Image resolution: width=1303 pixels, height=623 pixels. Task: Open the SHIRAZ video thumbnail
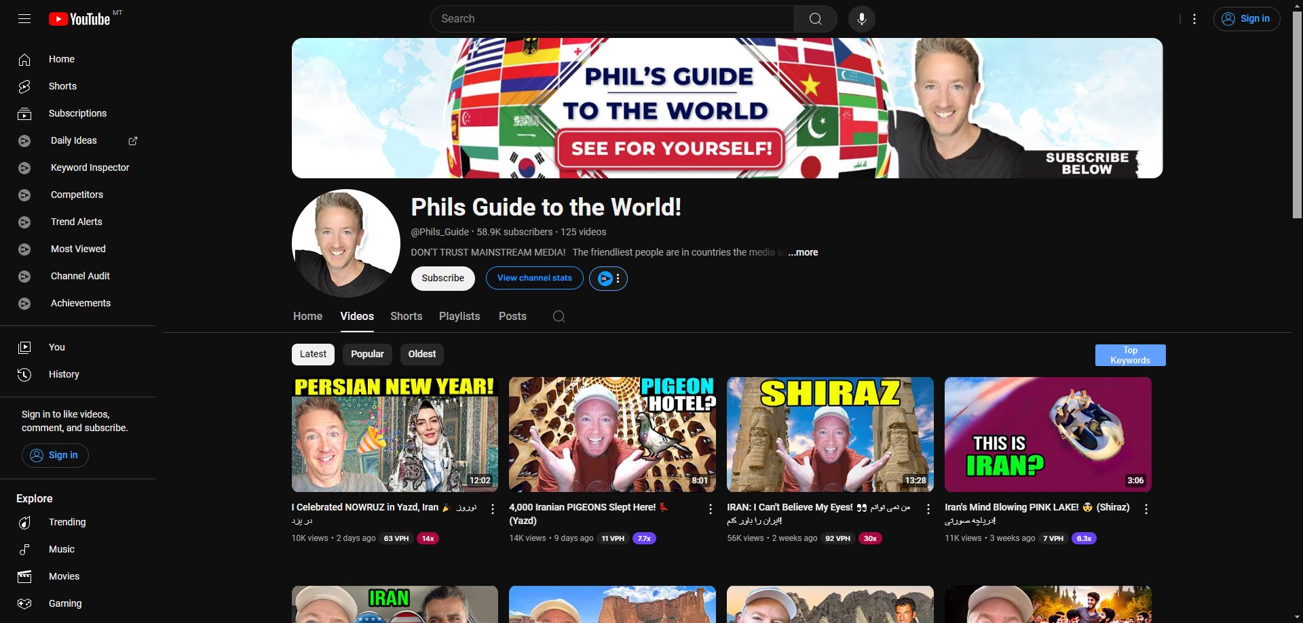(x=830, y=435)
